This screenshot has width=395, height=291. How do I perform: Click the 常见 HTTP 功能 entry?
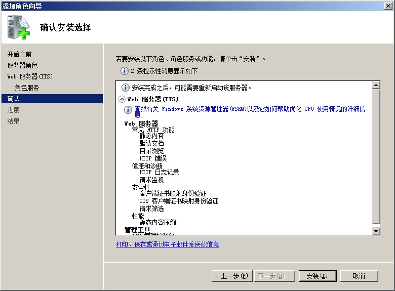(x=153, y=130)
